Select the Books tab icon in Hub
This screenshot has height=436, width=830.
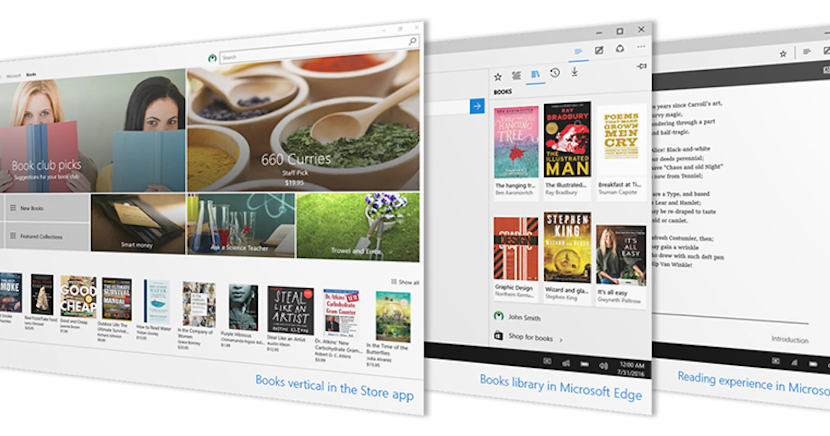(x=535, y=74)
